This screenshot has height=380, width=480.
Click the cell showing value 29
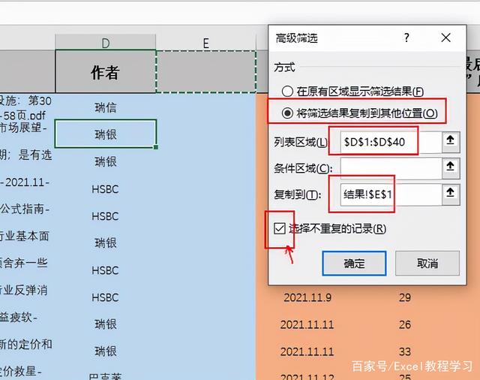[x=405, y=297]
